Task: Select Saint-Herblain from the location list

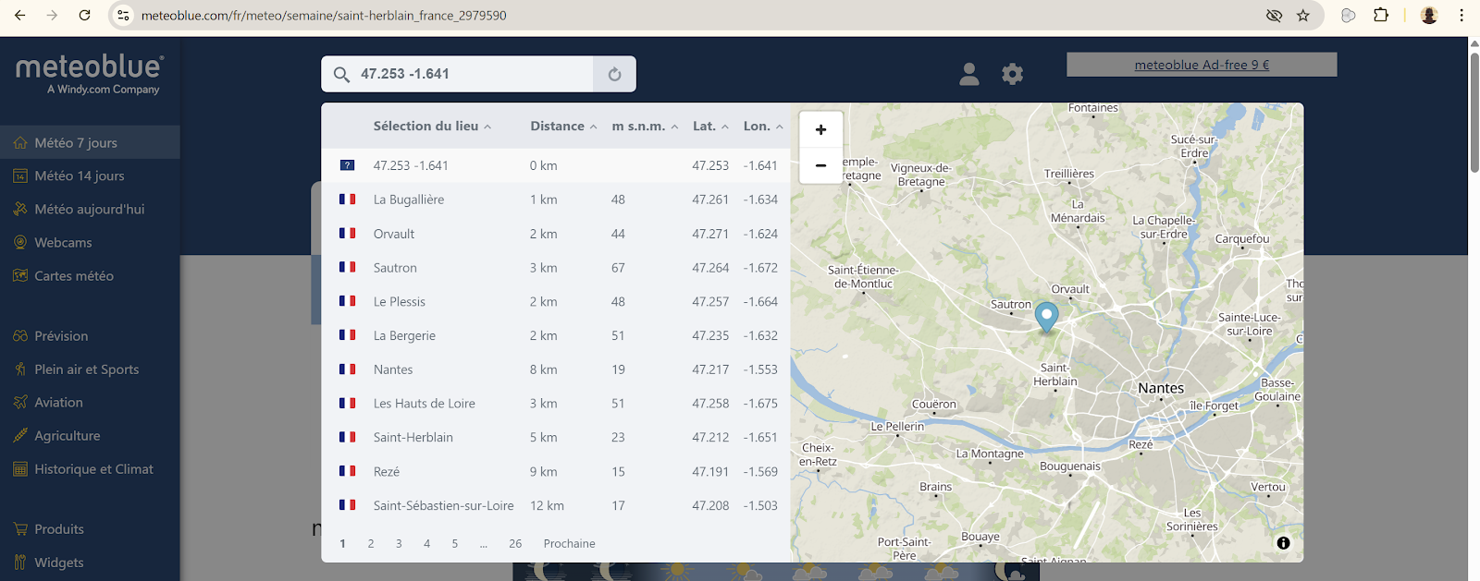Action: point(556,437)
